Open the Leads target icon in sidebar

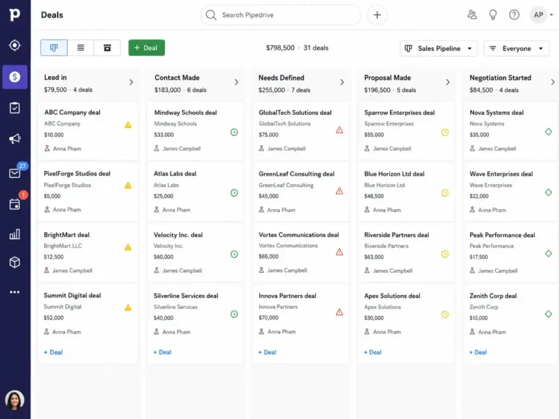point(15,45)
